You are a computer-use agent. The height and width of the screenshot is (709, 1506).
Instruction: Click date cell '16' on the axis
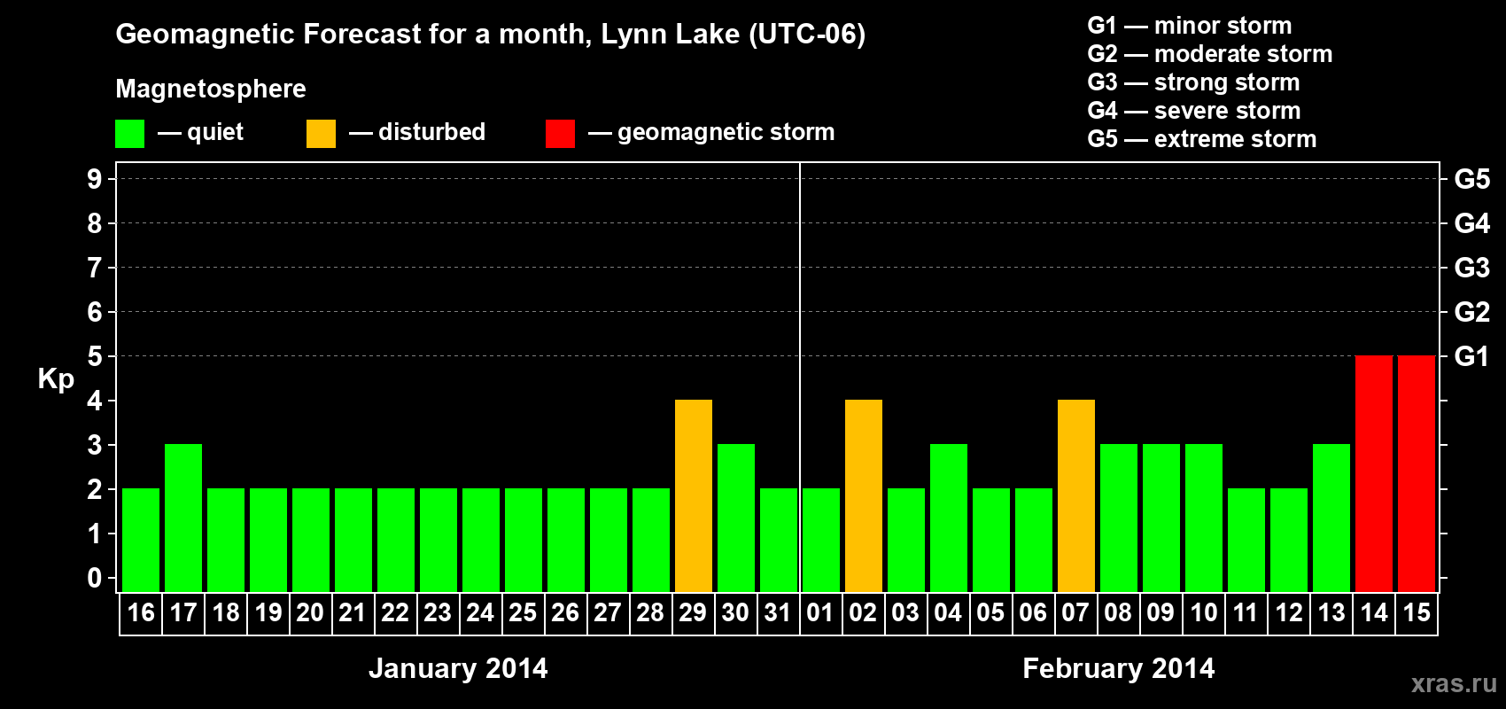click(x=141, y=613)
